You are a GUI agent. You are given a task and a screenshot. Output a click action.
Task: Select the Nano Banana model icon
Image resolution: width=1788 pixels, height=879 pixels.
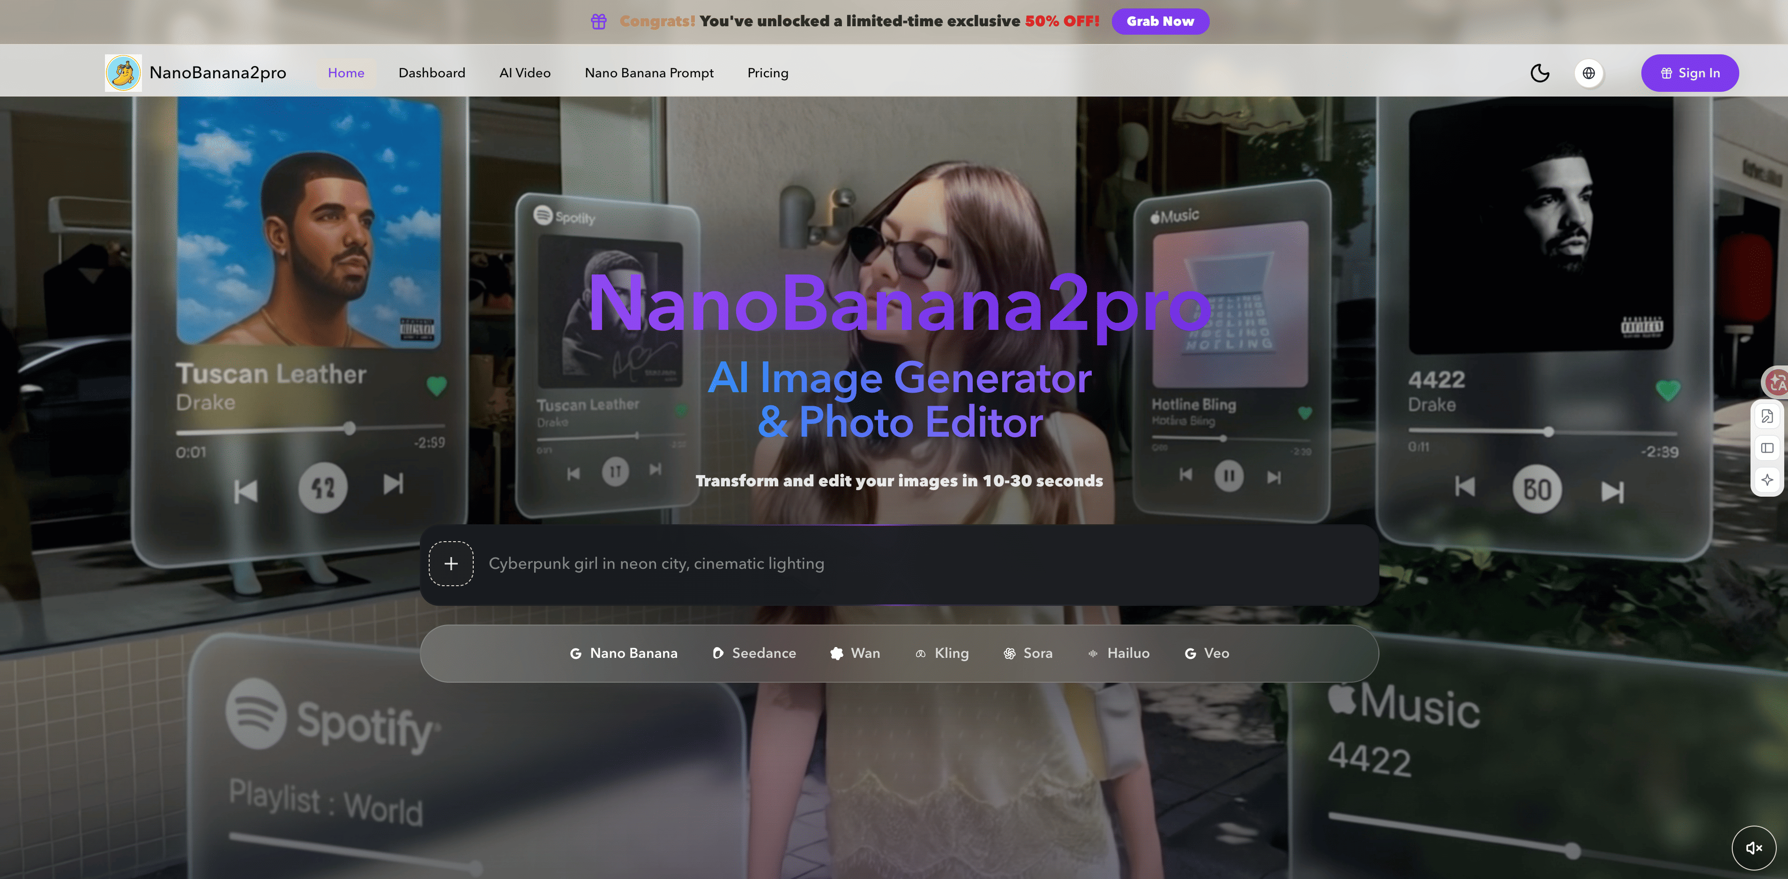[577, 653]
